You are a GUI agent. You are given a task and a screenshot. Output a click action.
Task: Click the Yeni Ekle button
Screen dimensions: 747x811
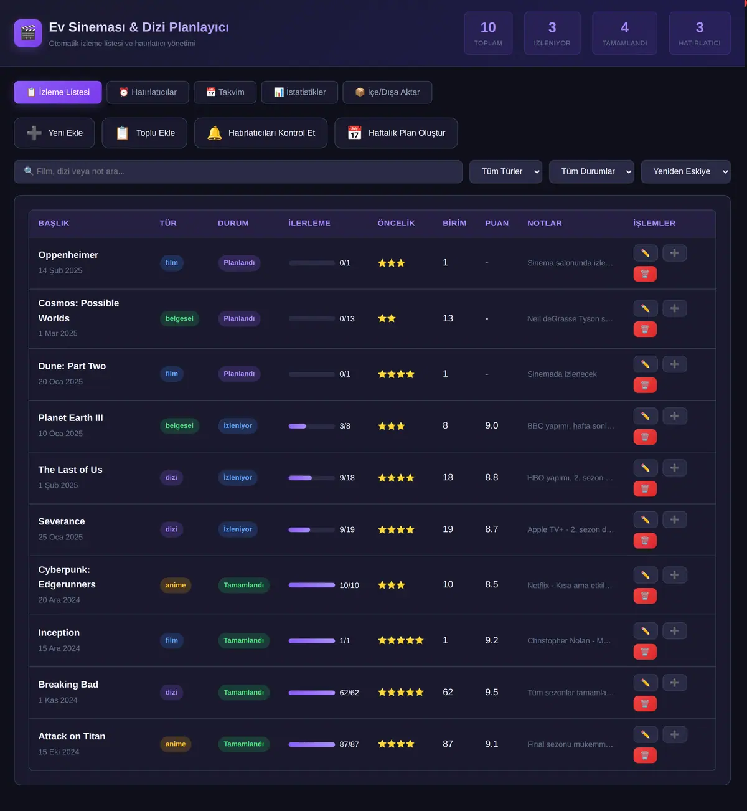coord(54,133)
